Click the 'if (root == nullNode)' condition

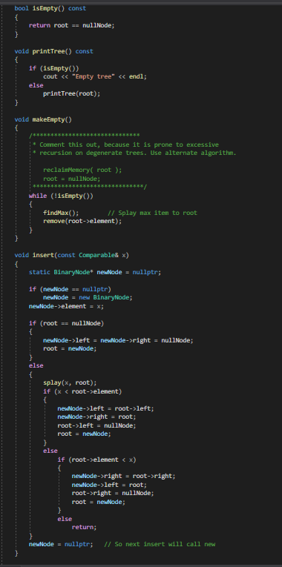click(66, 323)
